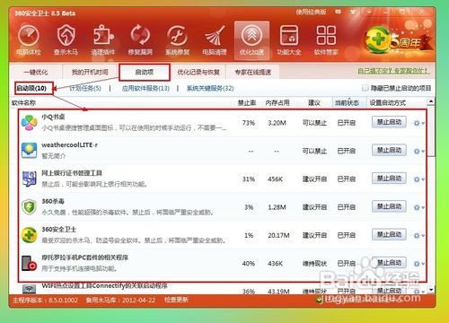Click list scrollbar up arrow
The image size is (449, 323).
(431, 101)
